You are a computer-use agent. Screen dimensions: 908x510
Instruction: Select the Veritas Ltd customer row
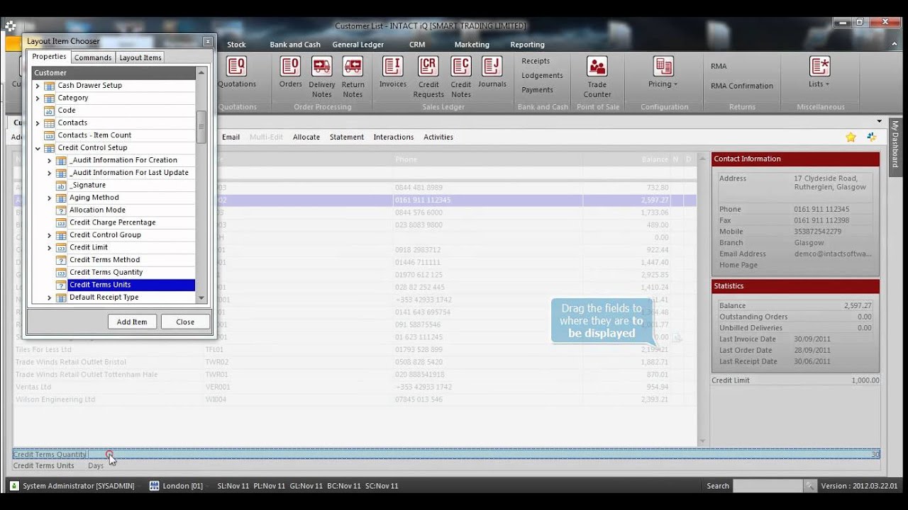pos(355,387)
